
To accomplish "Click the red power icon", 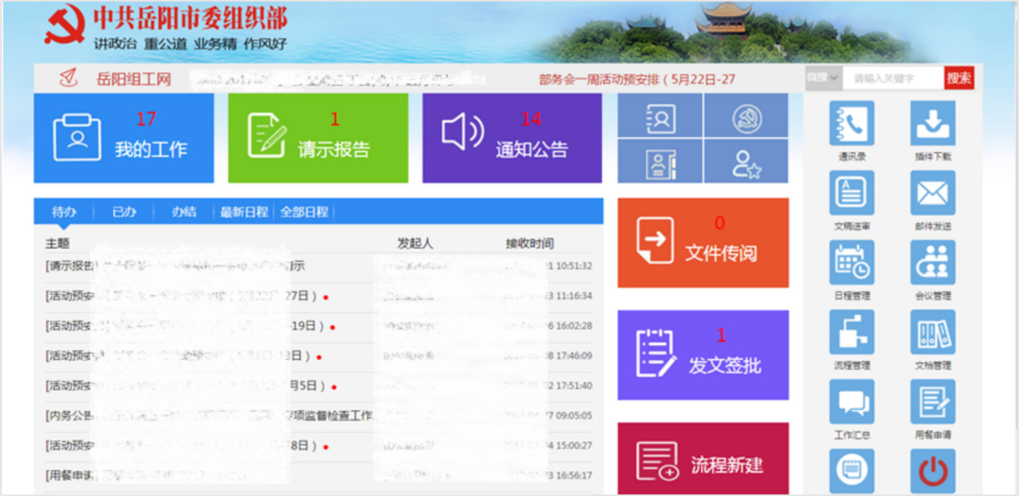I will click(933, 471).
